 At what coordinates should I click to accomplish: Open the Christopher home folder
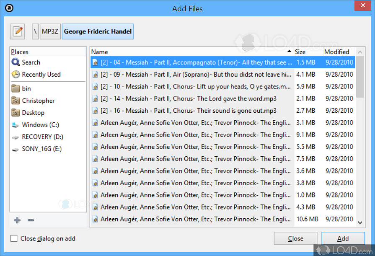38,101
